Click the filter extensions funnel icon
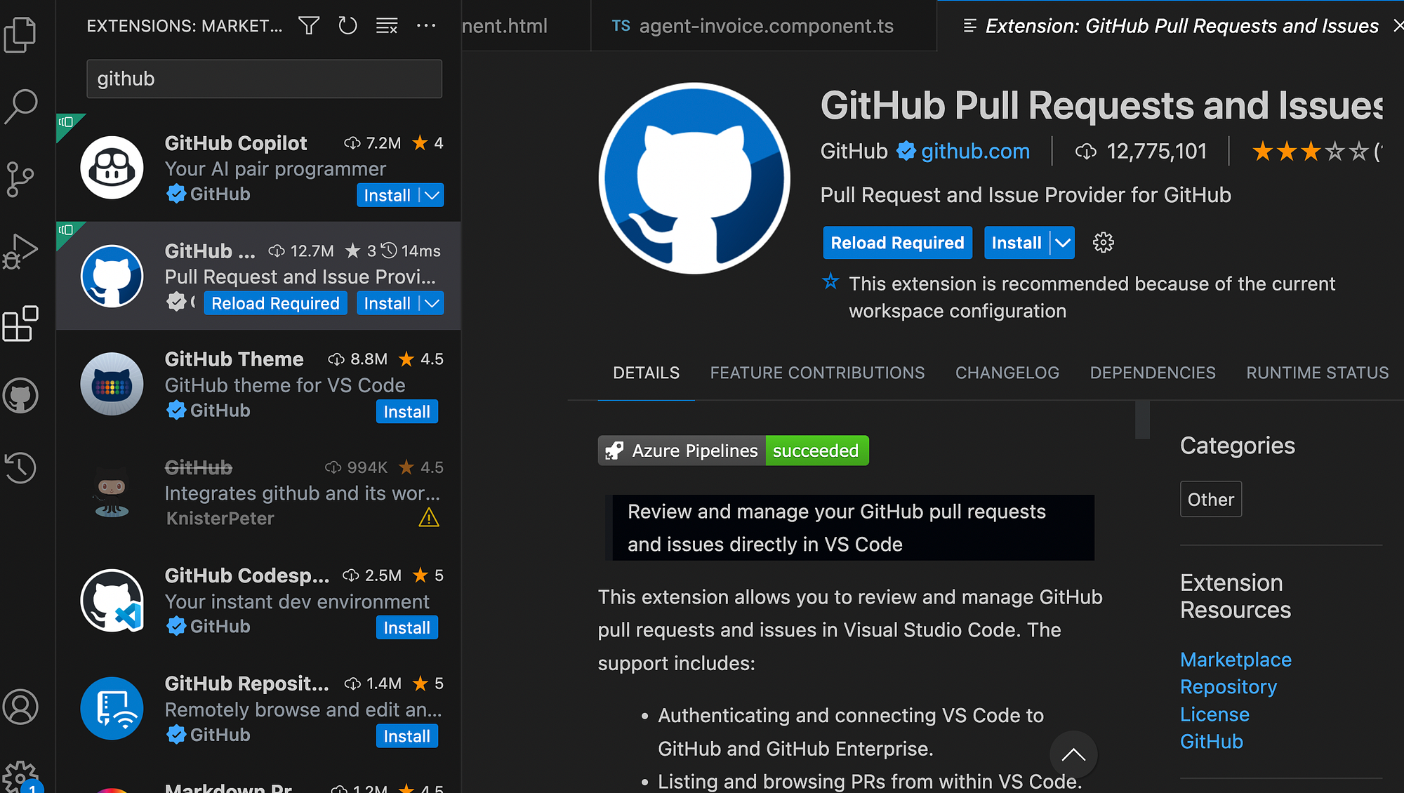Screen dimensions: 1404x793 point(309,26)
